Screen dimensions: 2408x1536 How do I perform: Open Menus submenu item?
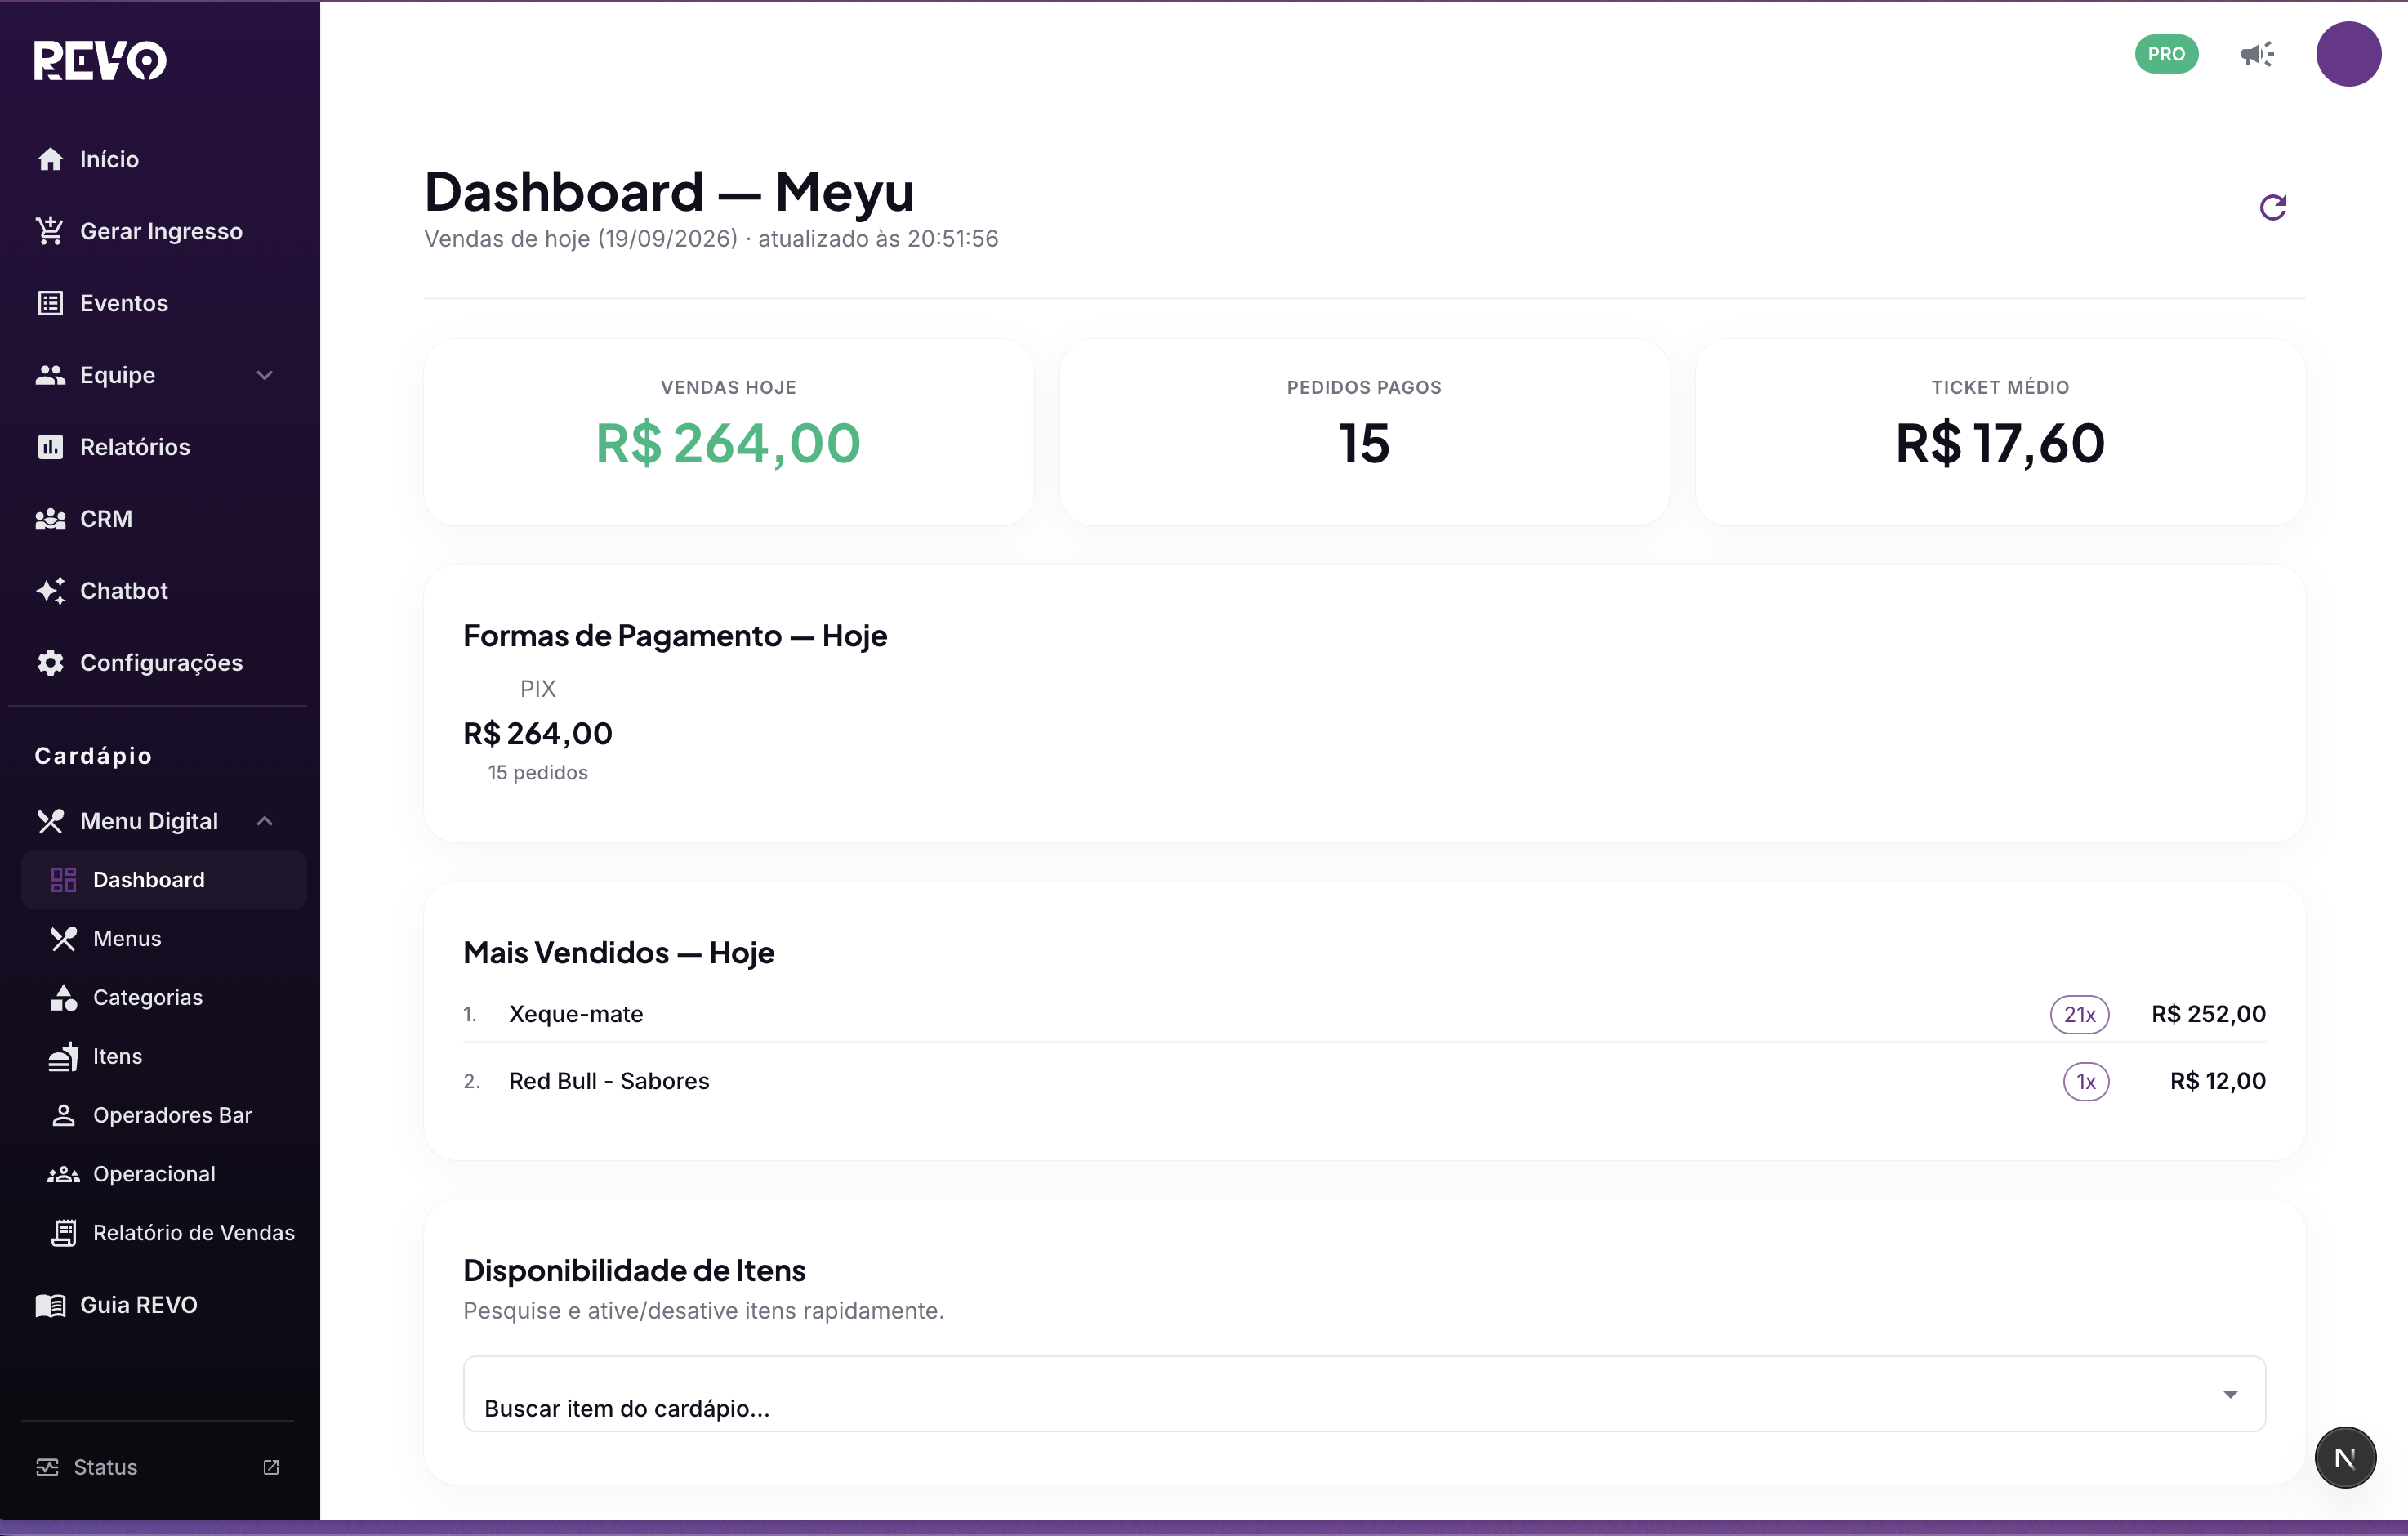[x=164, y=939]
